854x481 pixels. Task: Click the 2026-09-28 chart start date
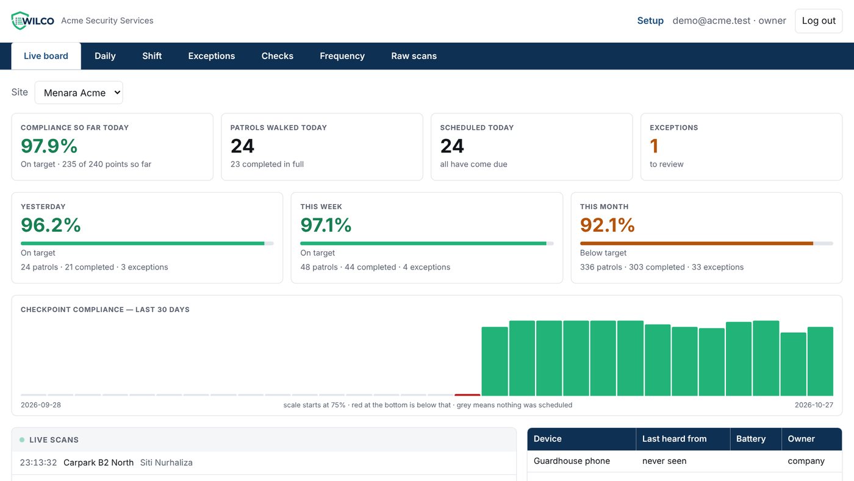coord(41,405)
